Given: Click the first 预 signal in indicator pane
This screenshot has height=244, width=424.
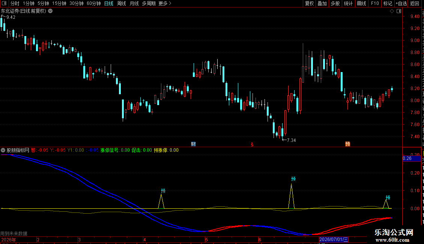Looking at the screenshot, I should (163, 191).
